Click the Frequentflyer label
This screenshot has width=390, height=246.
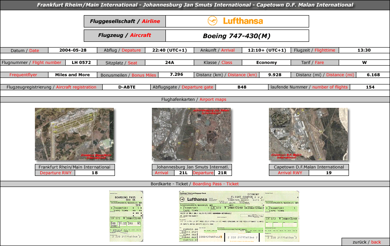click(23, 75)
